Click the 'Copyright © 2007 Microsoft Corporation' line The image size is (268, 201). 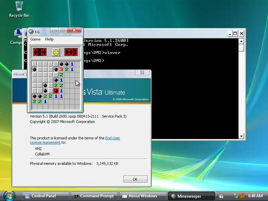tap(62, 122)
